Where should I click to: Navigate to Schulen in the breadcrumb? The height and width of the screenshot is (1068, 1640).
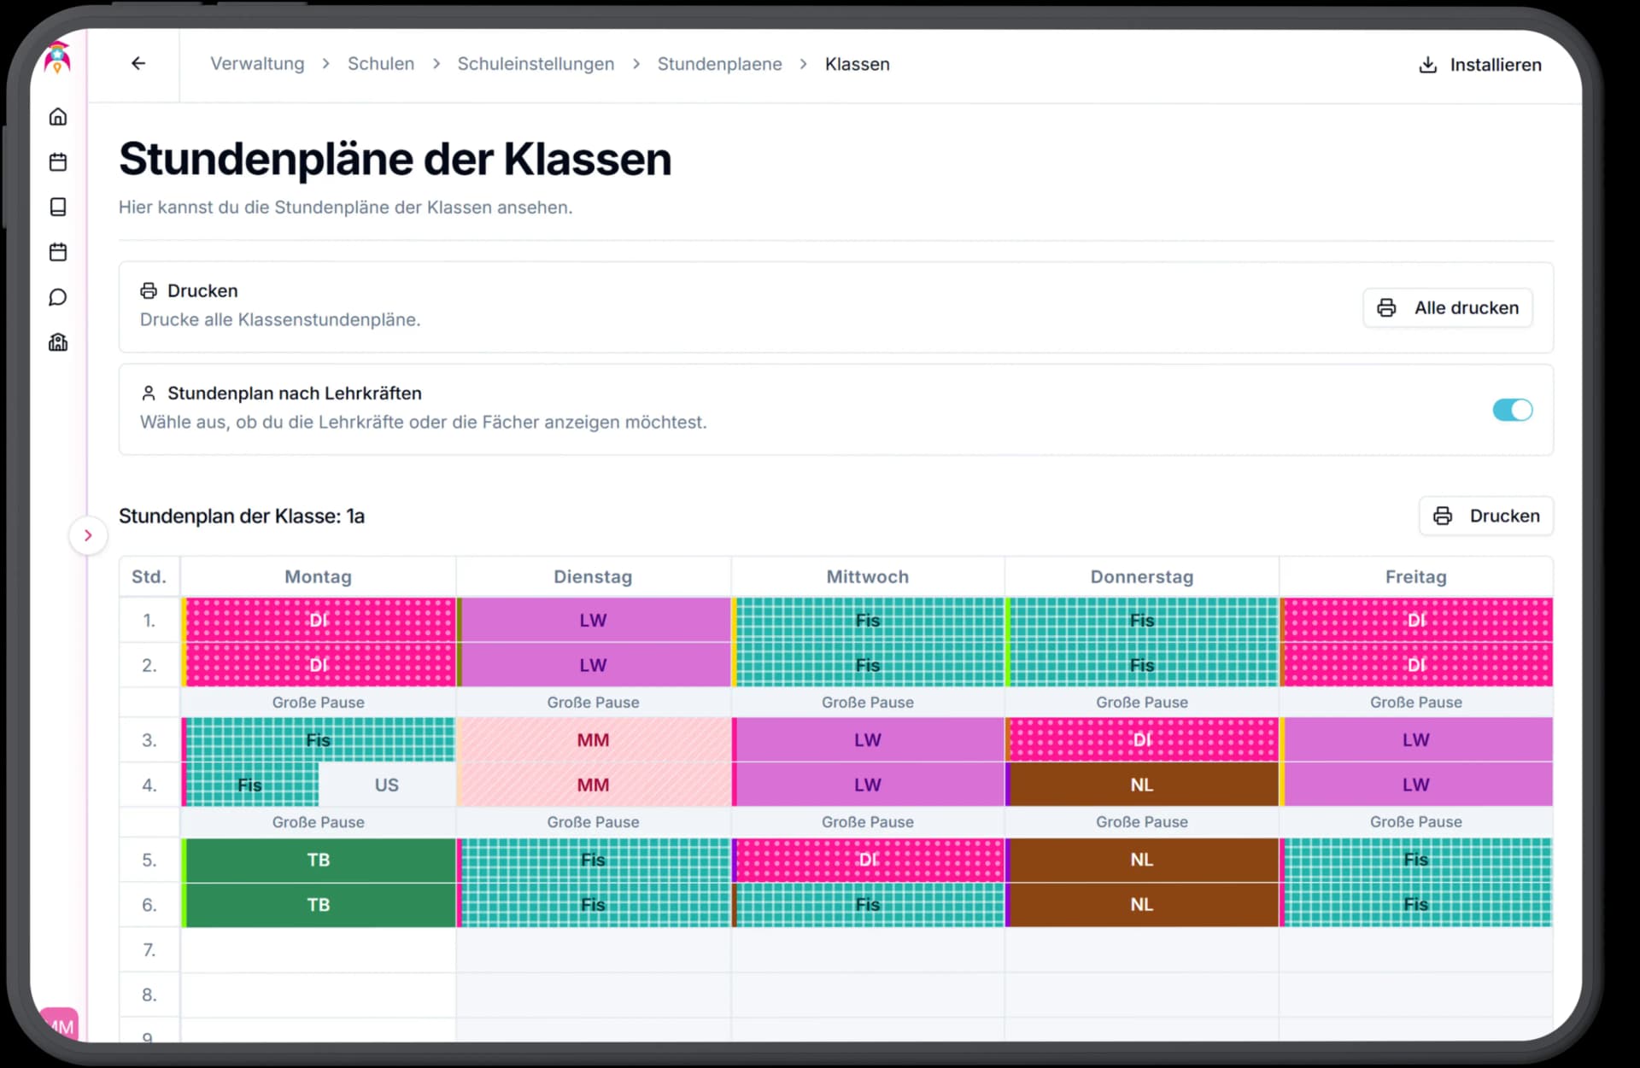point(380,64)
